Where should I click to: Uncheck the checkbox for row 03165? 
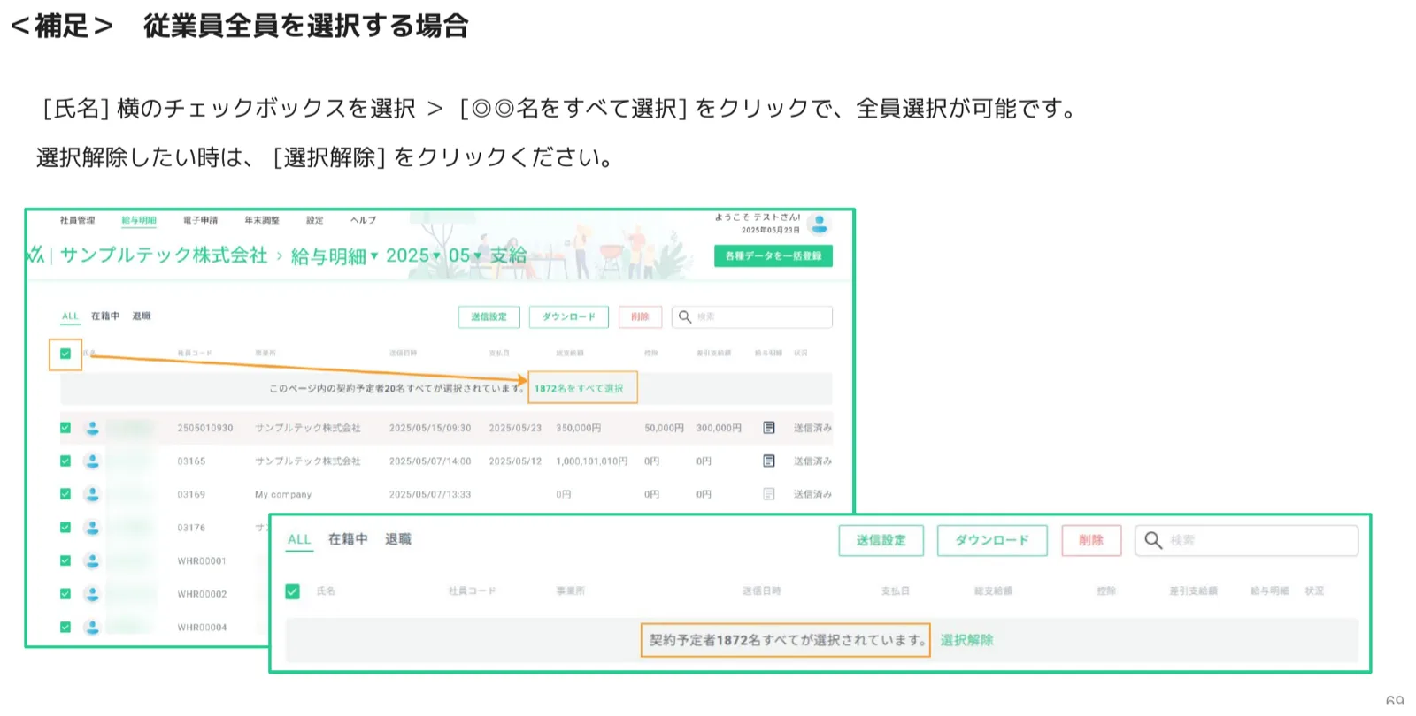click(x=65, y=461)
